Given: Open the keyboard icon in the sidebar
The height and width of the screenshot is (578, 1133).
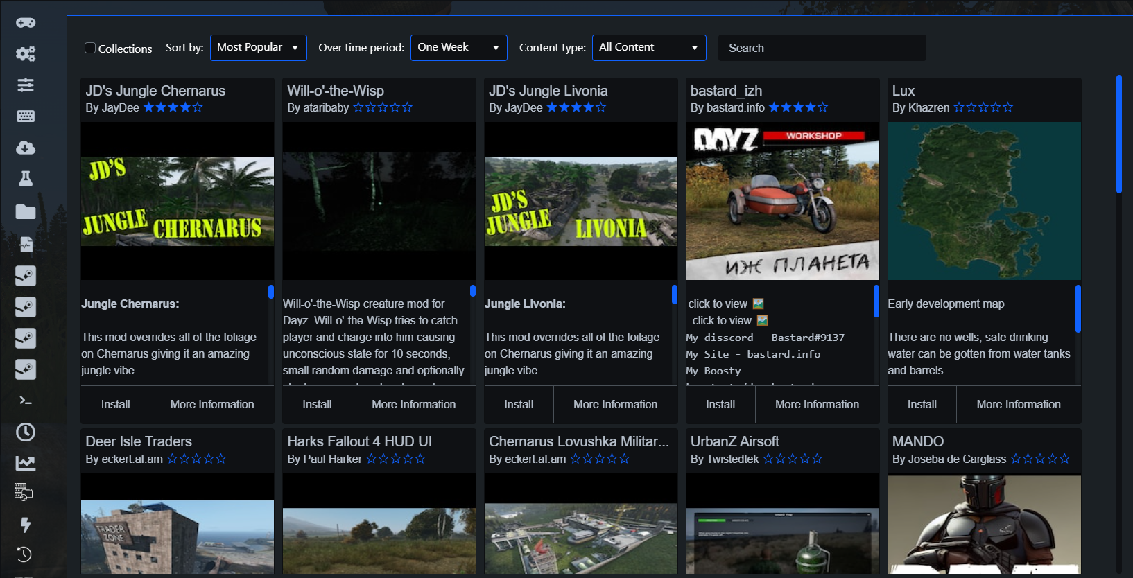Looking at the screenshot, I should click(x=26, y=116).
